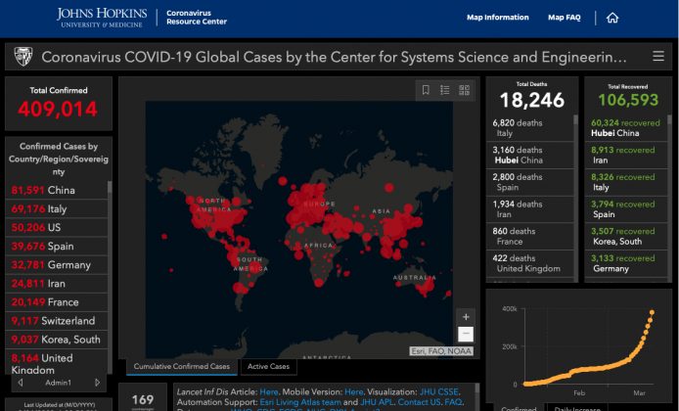The width and height of the screenshot is (679, 411).
Task: Open Map FAQ
Action: 564,18
